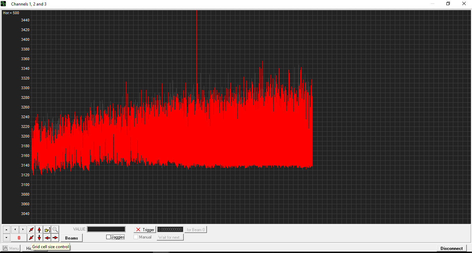Click the diagonal up-right red arrow icon
This screenshot has height=253, width=472.
[31, 229]
